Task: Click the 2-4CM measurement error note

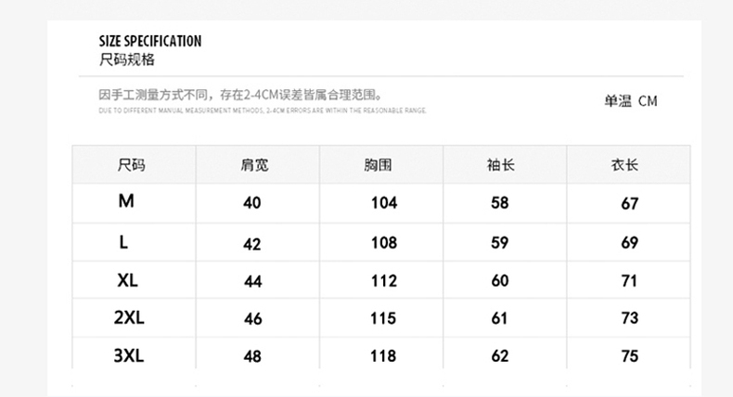Action: pos(240,95)
